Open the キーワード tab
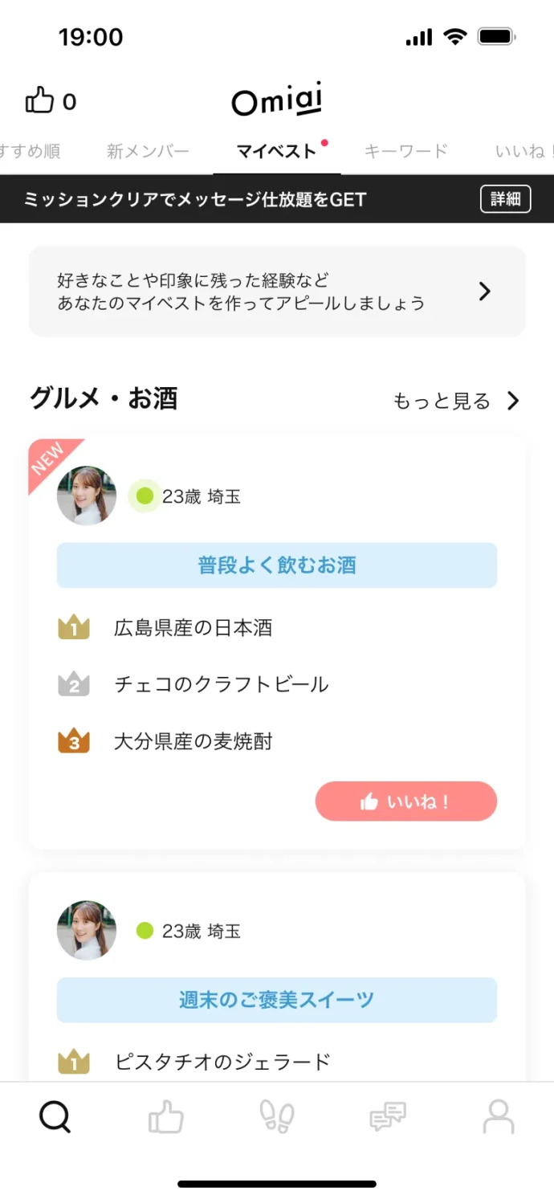 tap(406, 150)
